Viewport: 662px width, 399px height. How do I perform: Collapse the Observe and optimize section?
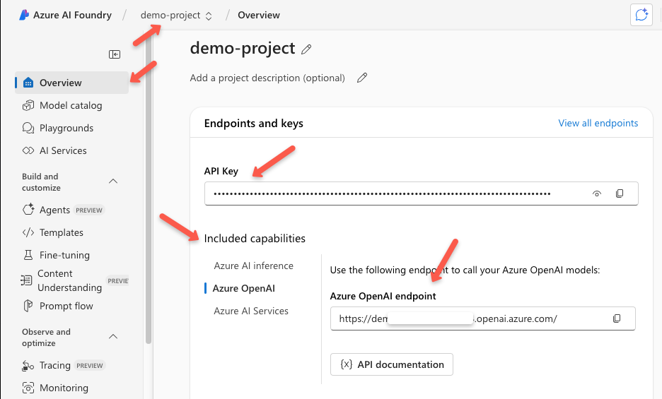click(x=113, y=337)
